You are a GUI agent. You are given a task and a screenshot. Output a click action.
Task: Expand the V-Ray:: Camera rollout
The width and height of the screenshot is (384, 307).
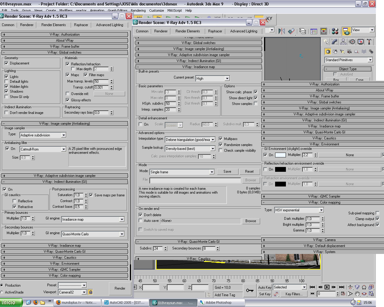[x=323, y=240]
